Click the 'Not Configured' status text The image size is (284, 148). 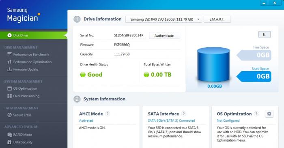(x=228, y=121)
